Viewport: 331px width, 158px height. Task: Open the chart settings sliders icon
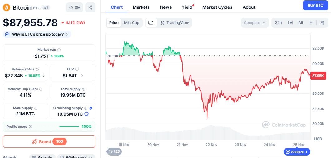pyautogui.click(x=322, y=23)
